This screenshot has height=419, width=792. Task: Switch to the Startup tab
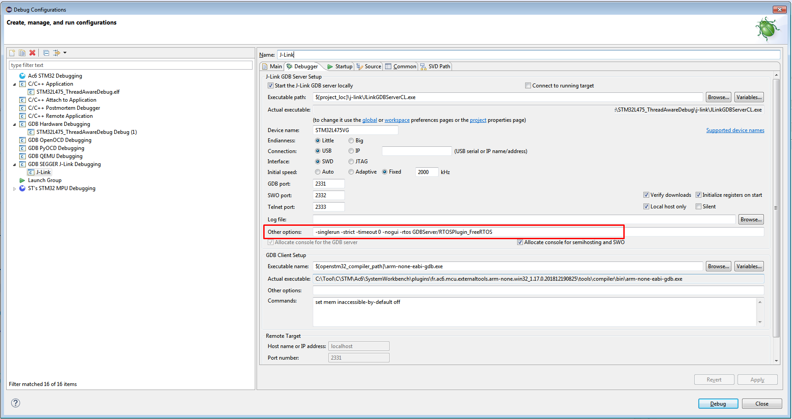coord(340,66)
